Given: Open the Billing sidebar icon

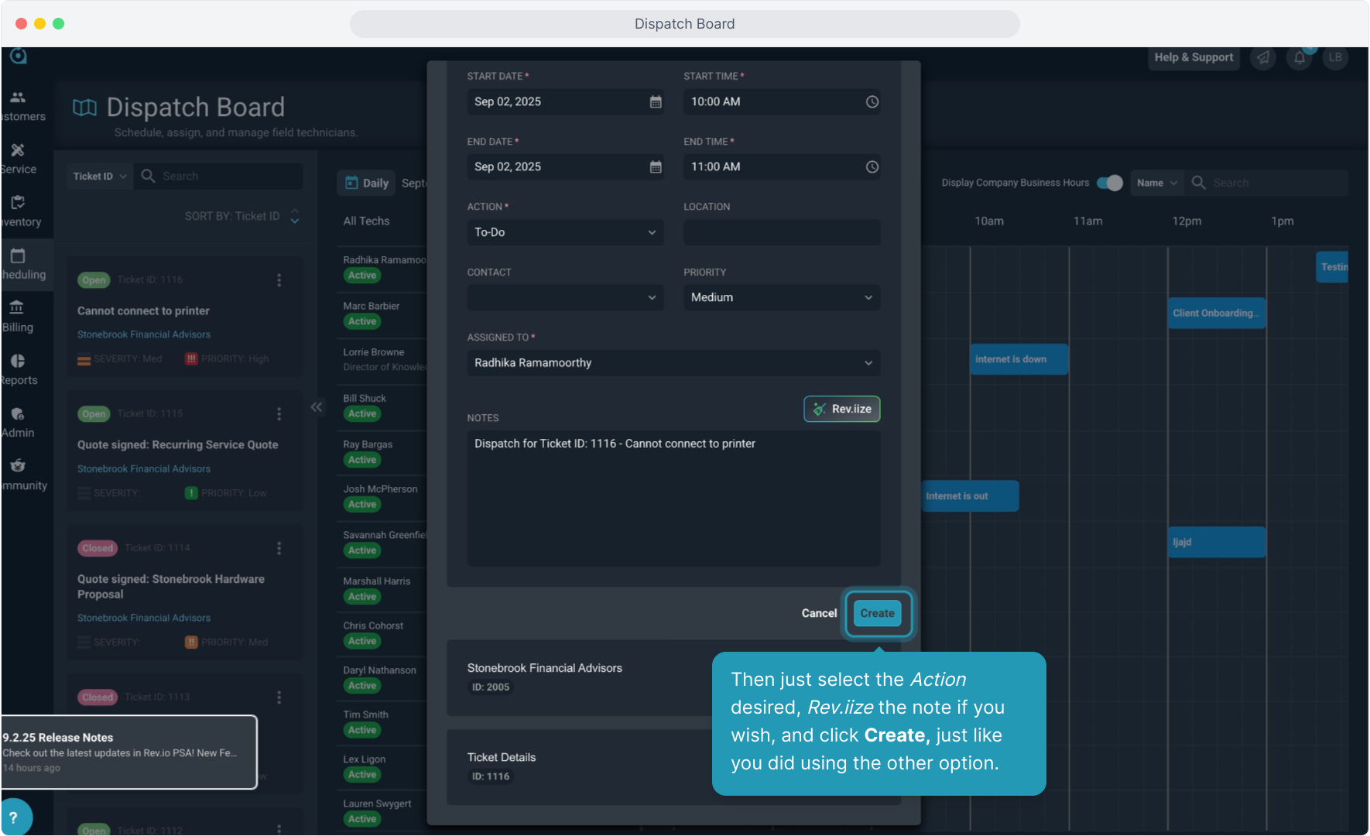Looking at the screenshot, I should (18, 308).
